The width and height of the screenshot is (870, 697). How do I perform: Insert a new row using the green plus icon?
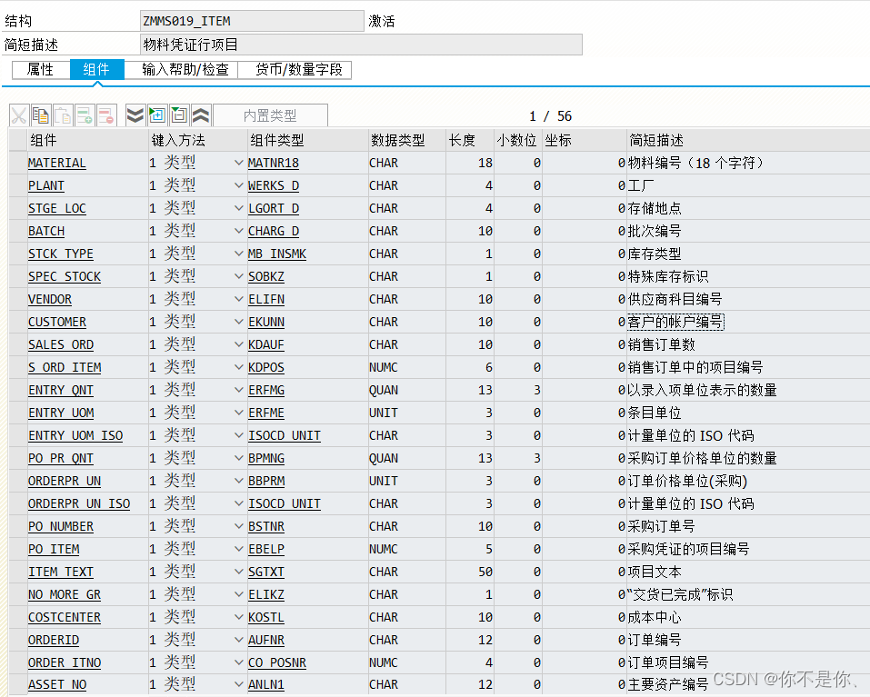[85, 115]
